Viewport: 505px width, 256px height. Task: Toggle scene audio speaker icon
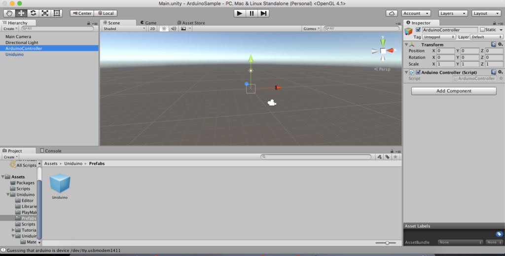(173, 29)
